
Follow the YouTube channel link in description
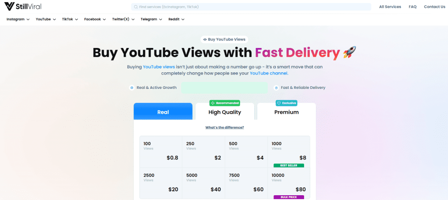pyautogui.click(x=269, y=73)
